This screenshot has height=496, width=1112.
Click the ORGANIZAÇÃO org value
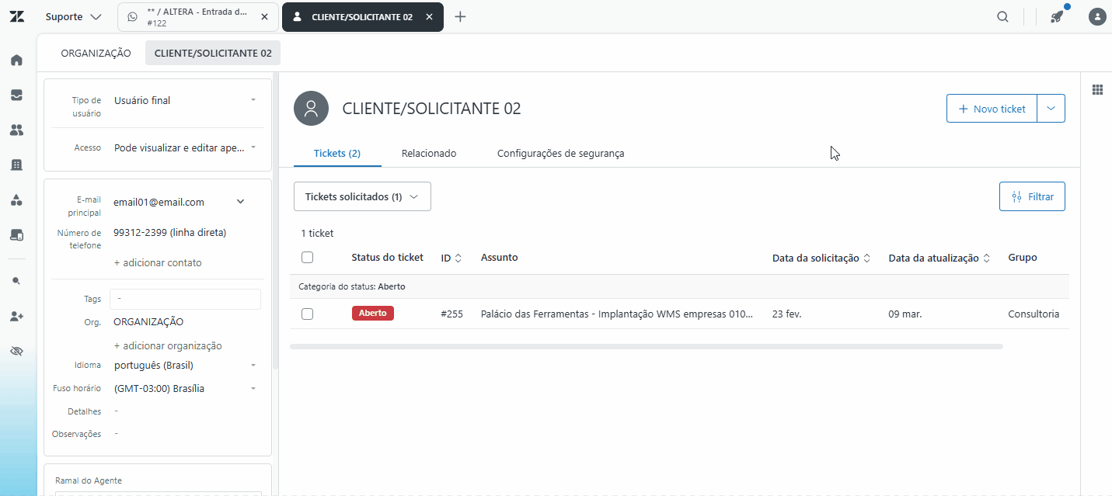148,321
